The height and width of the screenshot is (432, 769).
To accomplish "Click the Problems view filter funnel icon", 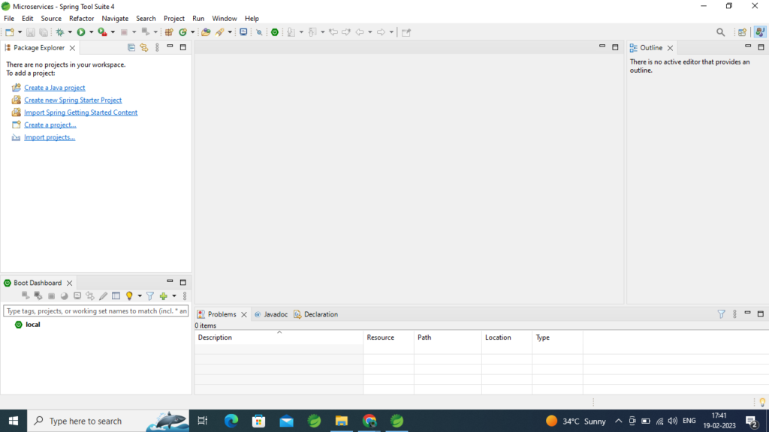I will tap(721, 314).
